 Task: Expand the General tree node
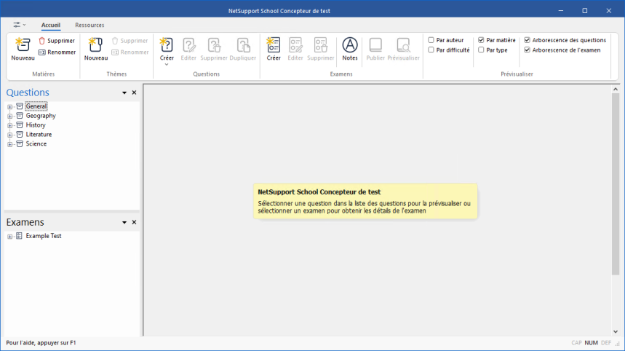(9, 107)
